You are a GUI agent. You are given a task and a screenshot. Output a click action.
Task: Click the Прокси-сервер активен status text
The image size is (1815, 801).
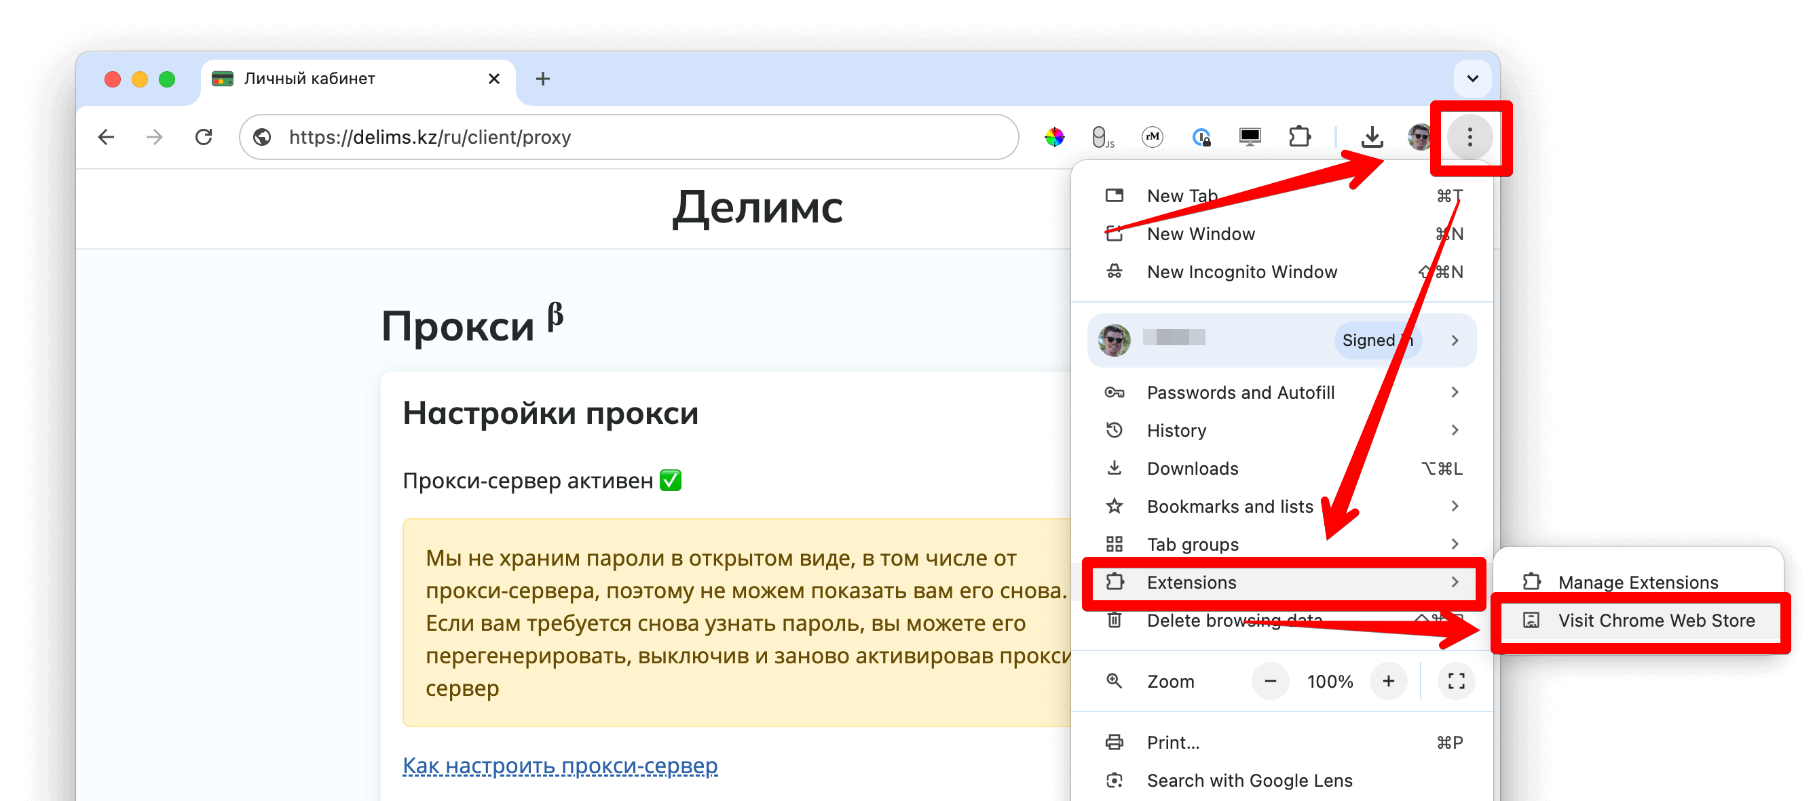click(542, 481)
